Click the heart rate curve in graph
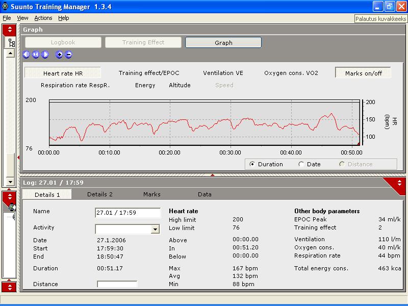 [205, 126]
